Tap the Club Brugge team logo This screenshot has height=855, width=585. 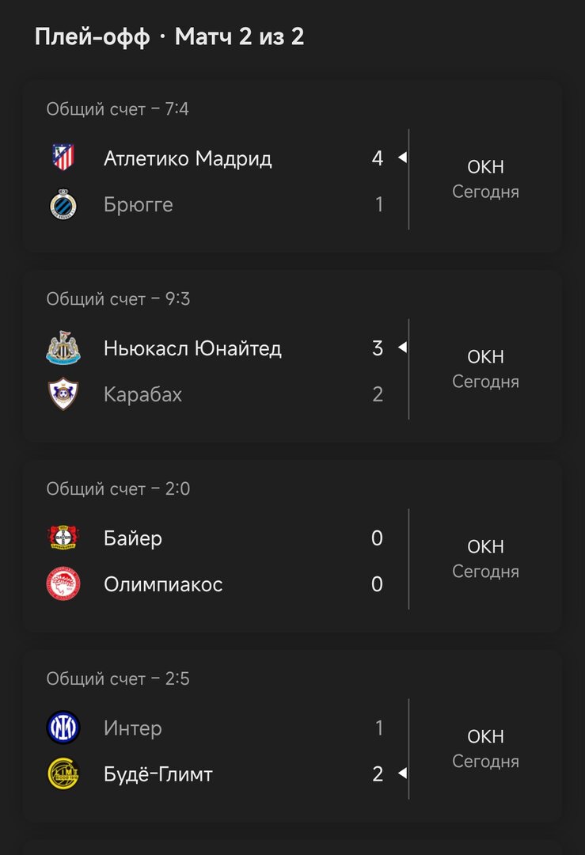[63, 205]
